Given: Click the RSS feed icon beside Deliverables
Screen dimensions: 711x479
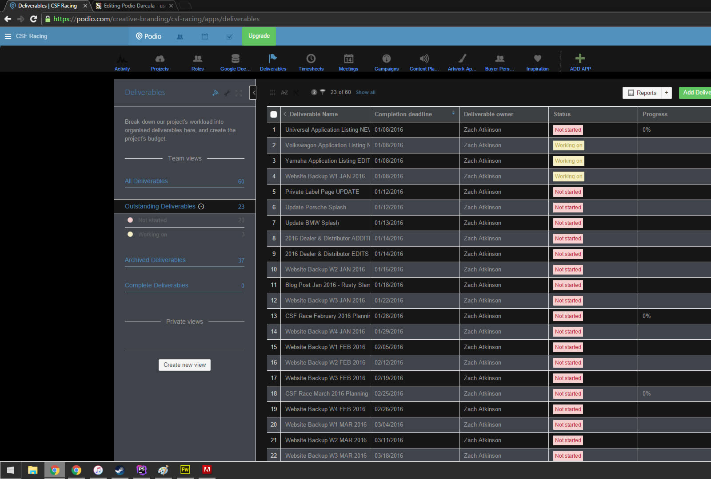Looking at the screenshot, I should (x=215, y=93).
